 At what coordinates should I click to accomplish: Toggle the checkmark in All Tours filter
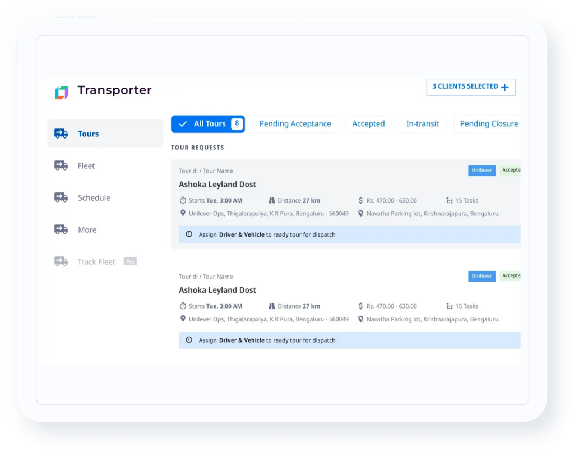184,123
